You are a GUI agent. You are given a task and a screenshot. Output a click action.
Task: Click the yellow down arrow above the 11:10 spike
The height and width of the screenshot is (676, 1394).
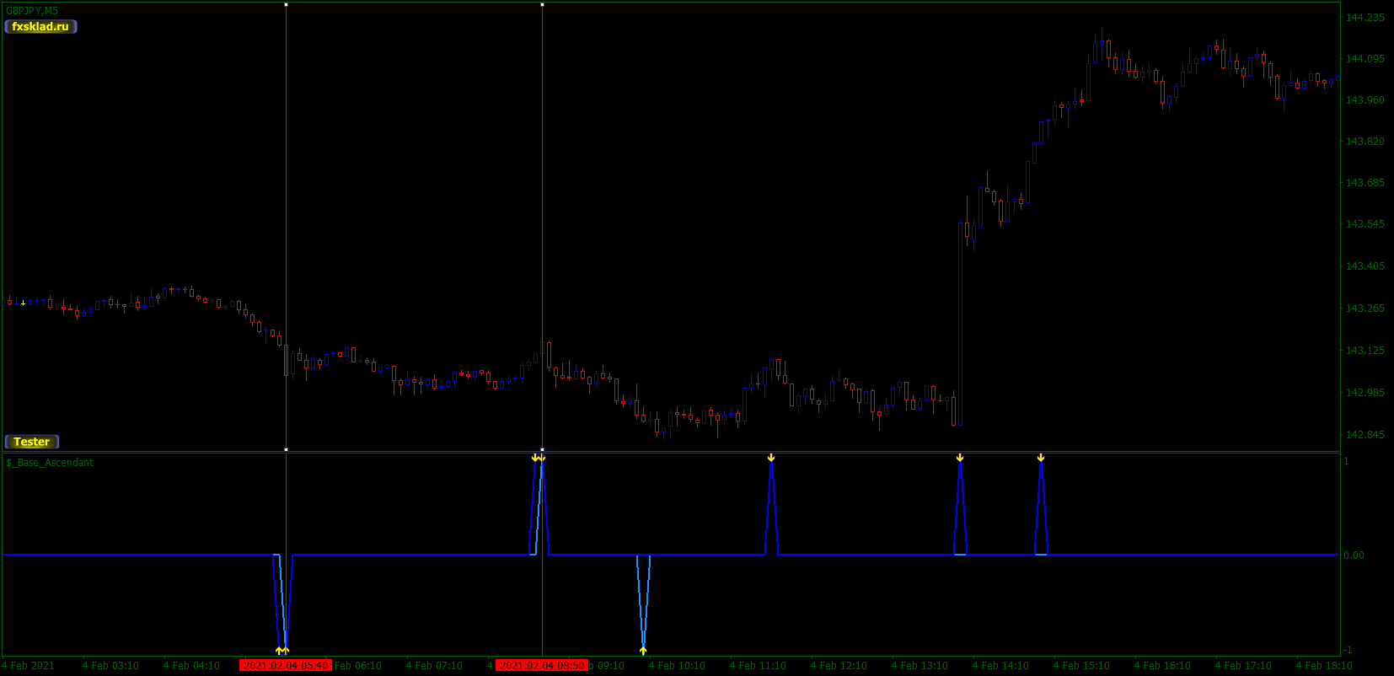tap(771, 458)
